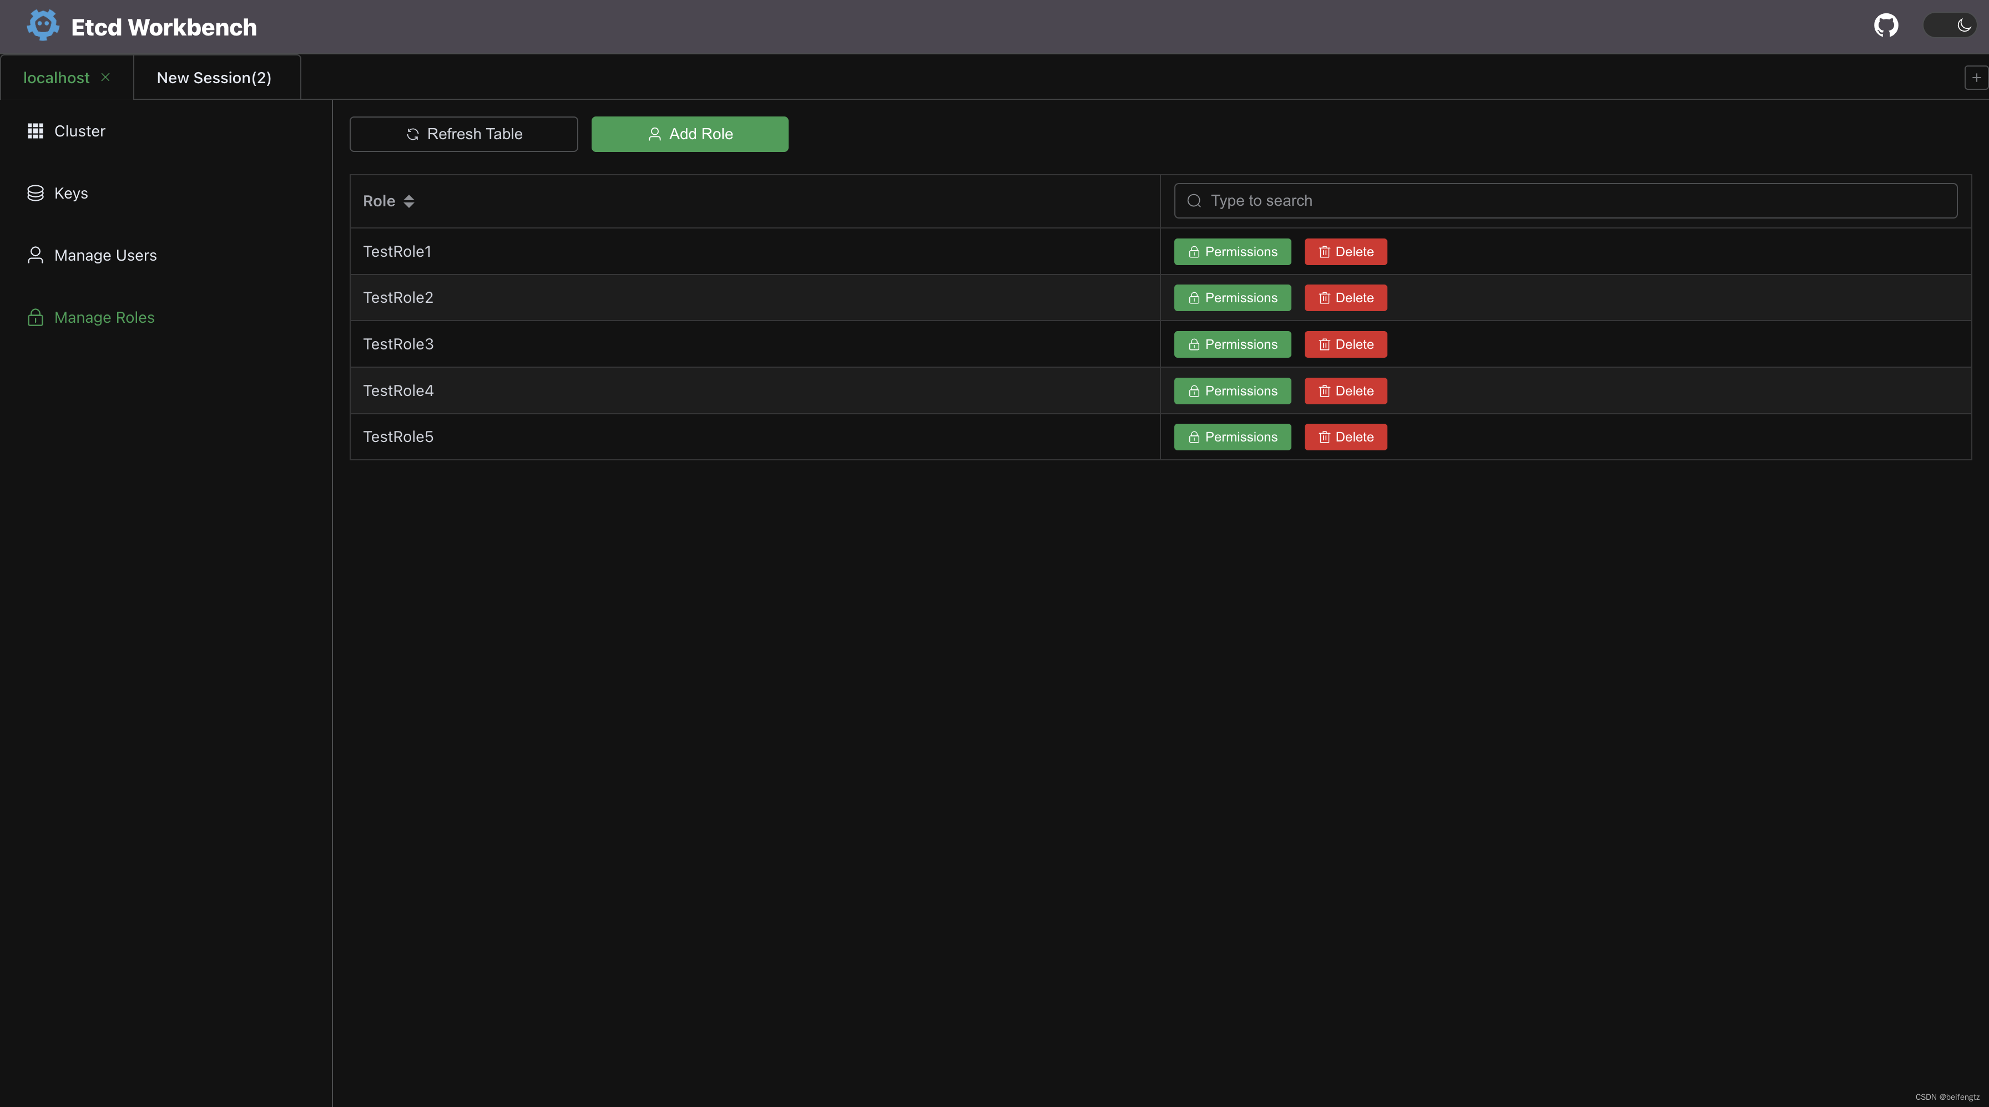Select the TestRole3 name cell
1989x1107 pixels.
[x=755, y=344]
